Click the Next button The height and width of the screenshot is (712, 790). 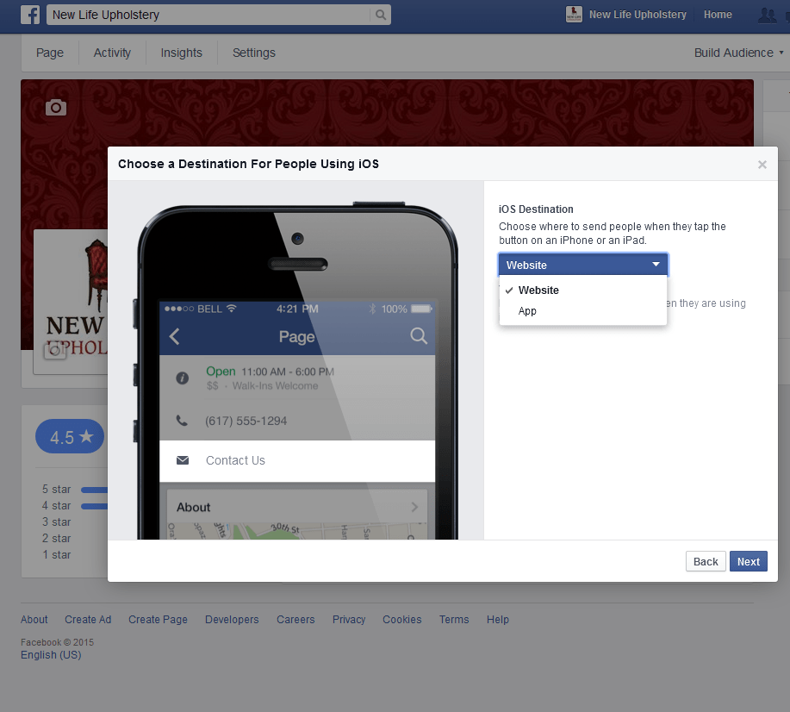pyautogui.click(x=748, y=561)
